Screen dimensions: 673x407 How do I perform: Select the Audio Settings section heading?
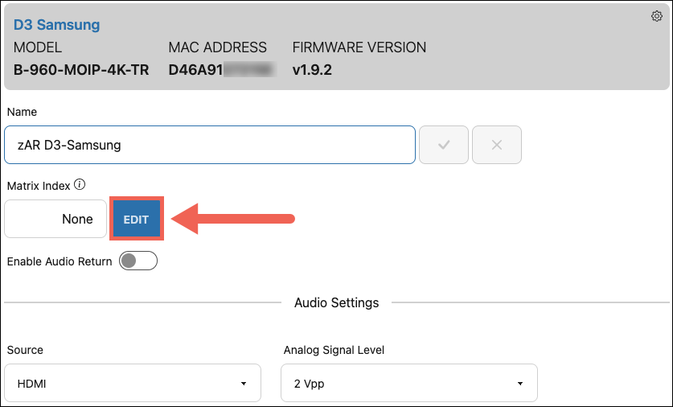point(336,302)
